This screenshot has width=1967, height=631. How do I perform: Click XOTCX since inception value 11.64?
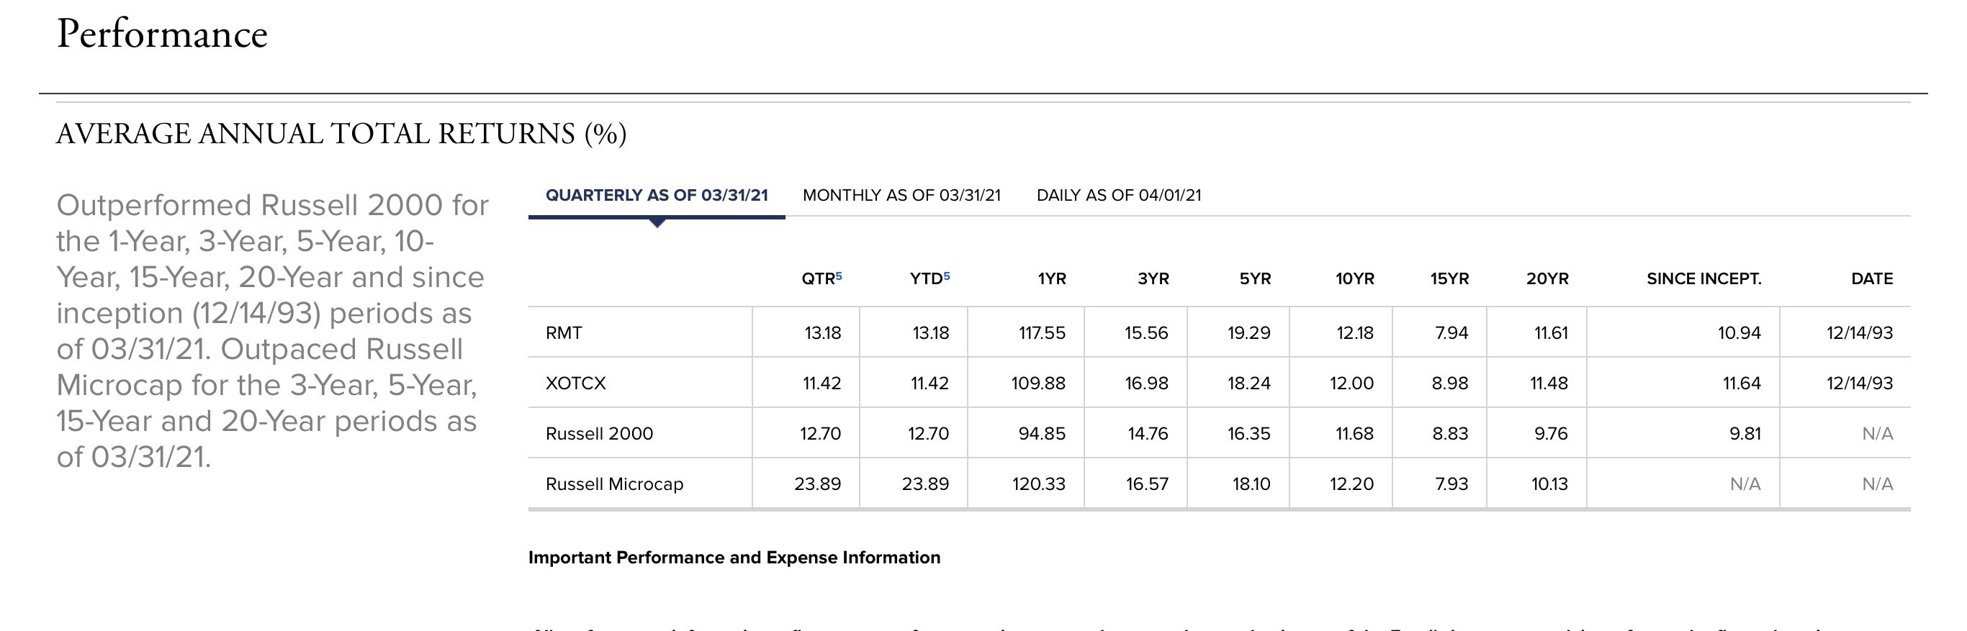[1741, 383]
